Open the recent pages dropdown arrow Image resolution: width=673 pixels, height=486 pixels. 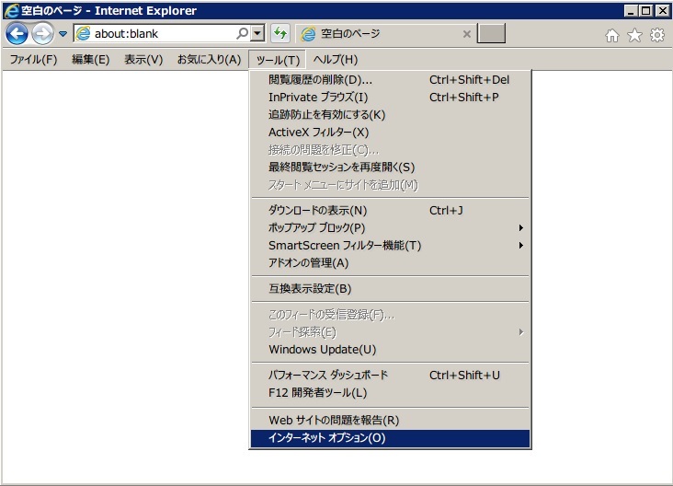(63, 33)
